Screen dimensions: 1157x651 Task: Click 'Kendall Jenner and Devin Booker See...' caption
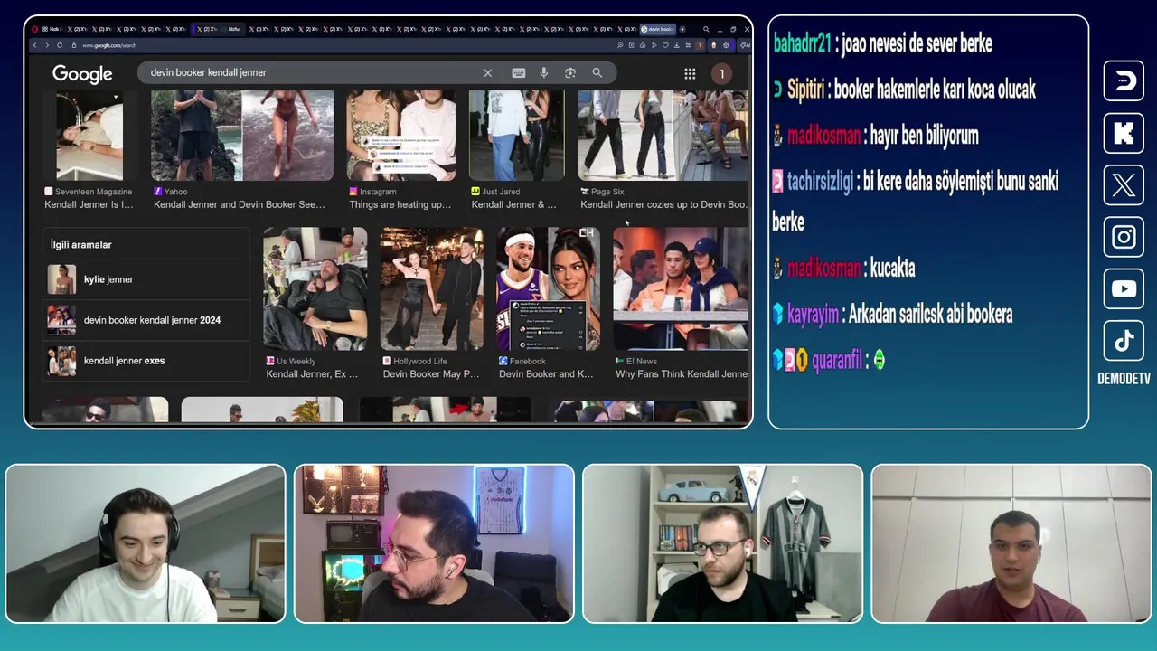pos(240,205)
